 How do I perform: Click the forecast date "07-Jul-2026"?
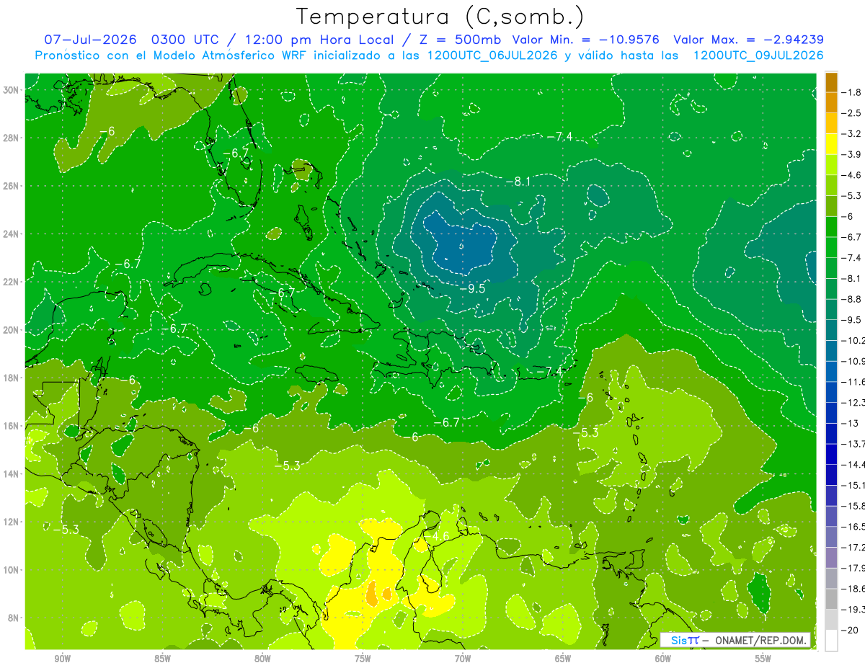(x=90, y=40)
